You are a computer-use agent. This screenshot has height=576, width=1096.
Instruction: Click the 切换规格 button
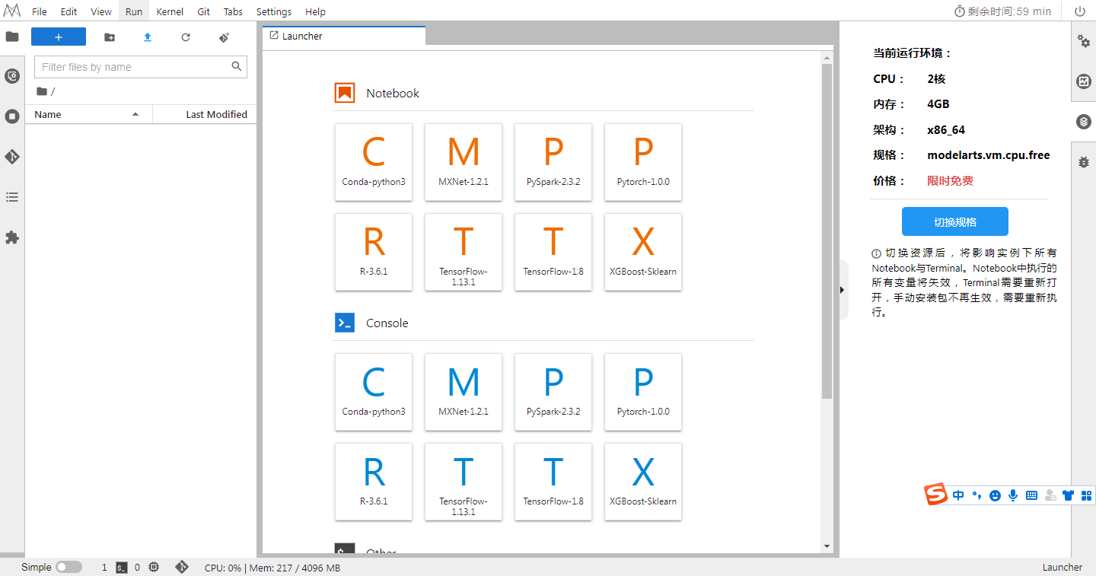955,222
